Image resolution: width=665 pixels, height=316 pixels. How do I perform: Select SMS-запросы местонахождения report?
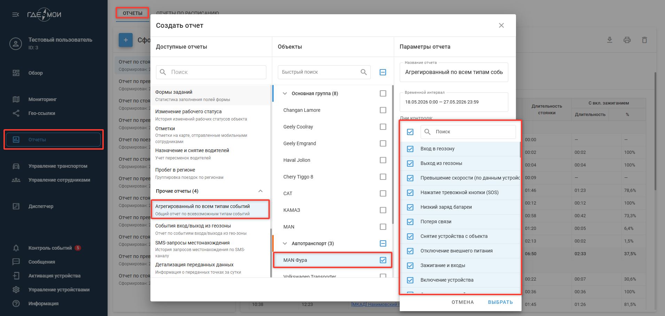210,249
